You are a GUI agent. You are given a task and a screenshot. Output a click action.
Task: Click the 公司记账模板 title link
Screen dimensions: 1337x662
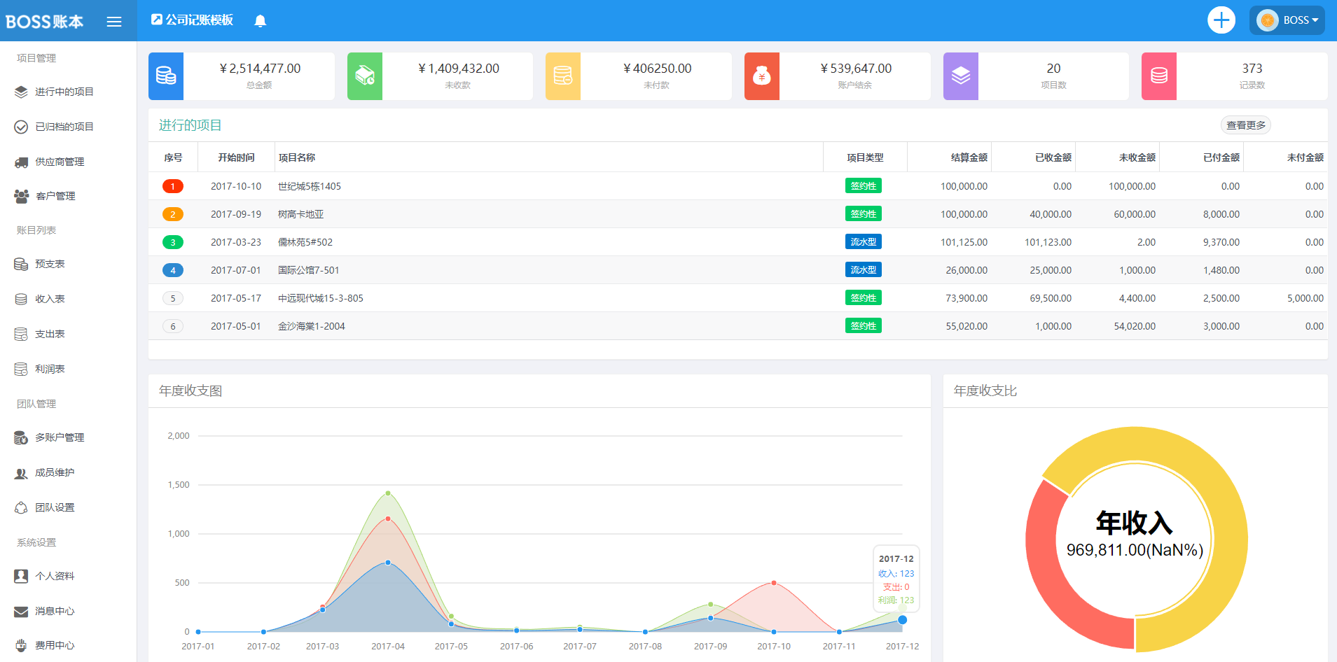(192, 20)
